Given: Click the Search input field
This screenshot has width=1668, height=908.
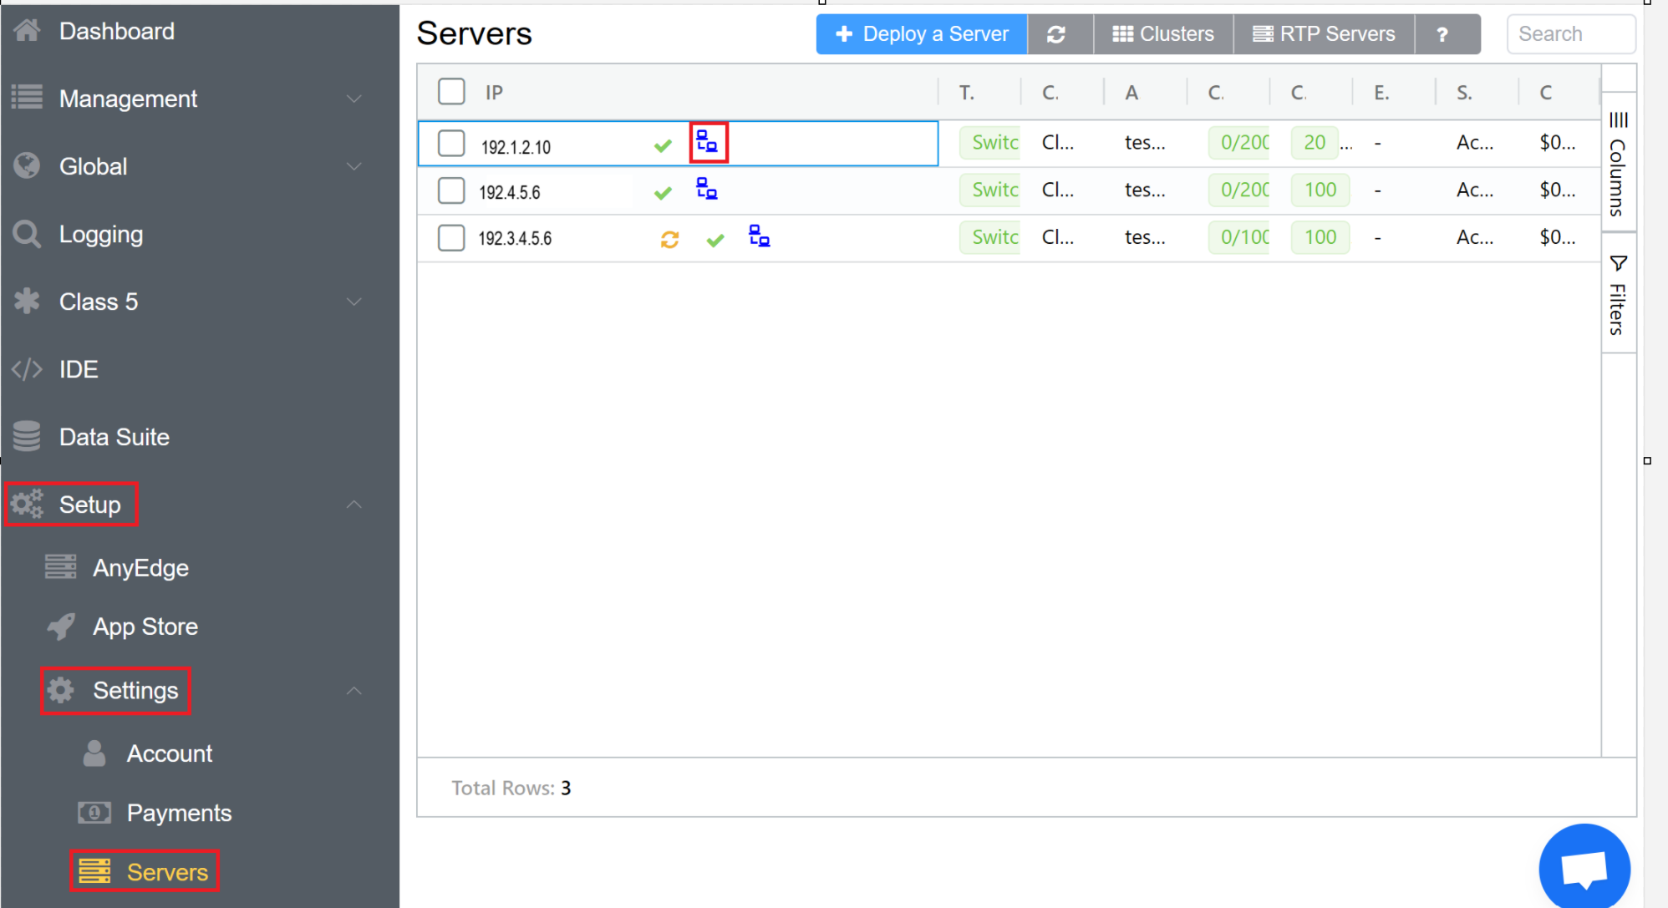Looking at the screenshot, I should 1569,34.
